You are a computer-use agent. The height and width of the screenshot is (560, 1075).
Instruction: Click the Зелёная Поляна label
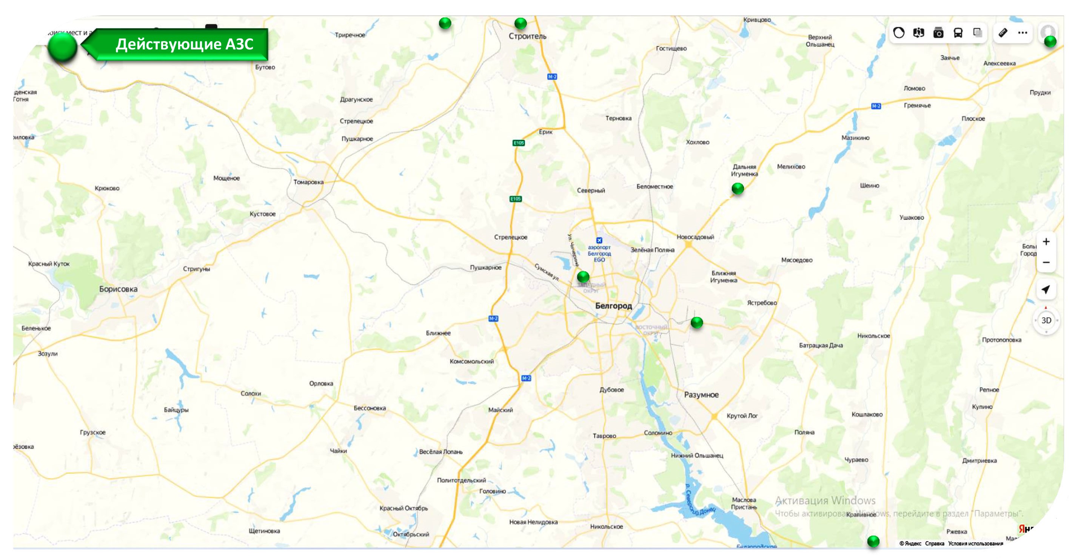(652, 250)
